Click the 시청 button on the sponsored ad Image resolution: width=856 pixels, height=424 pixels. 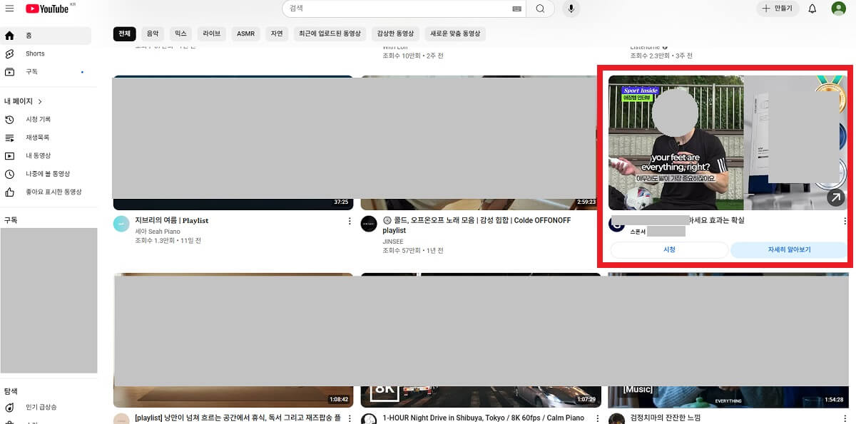pos(668,250)
